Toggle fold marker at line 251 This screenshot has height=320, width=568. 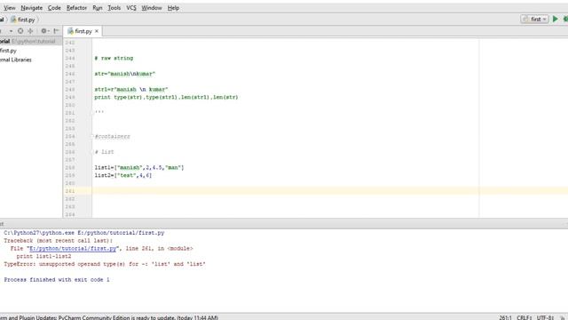coord(92,113)
